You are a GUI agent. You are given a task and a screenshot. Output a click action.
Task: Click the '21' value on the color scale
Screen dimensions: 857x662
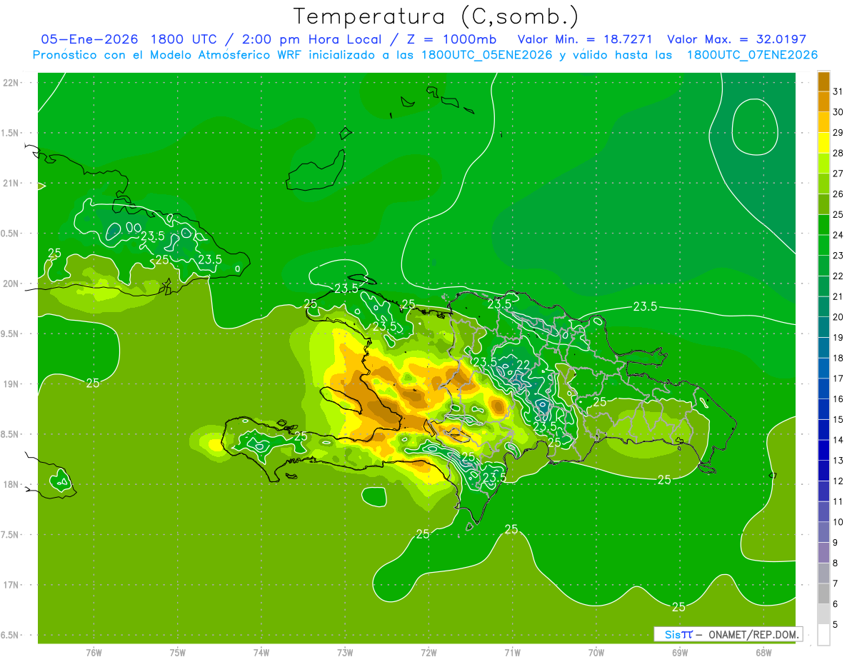pos(838,296)
